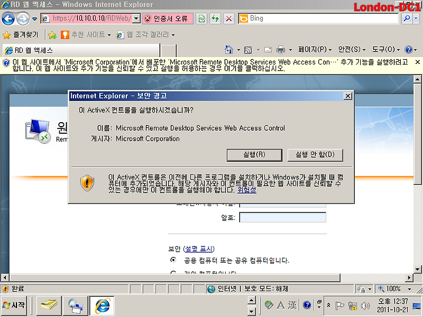The height and width of the screenshot is (317, 423).
Task: Open the 추천 사이트 suggested sites menu
Action: click(x=86, y=35)
